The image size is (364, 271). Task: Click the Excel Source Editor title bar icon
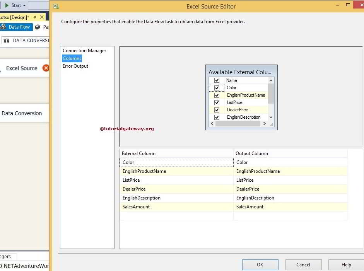pyautogui.click(x=56, y=6)
